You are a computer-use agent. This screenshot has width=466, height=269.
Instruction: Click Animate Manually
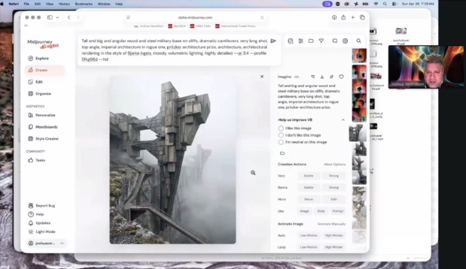click(x=331, y=224)
